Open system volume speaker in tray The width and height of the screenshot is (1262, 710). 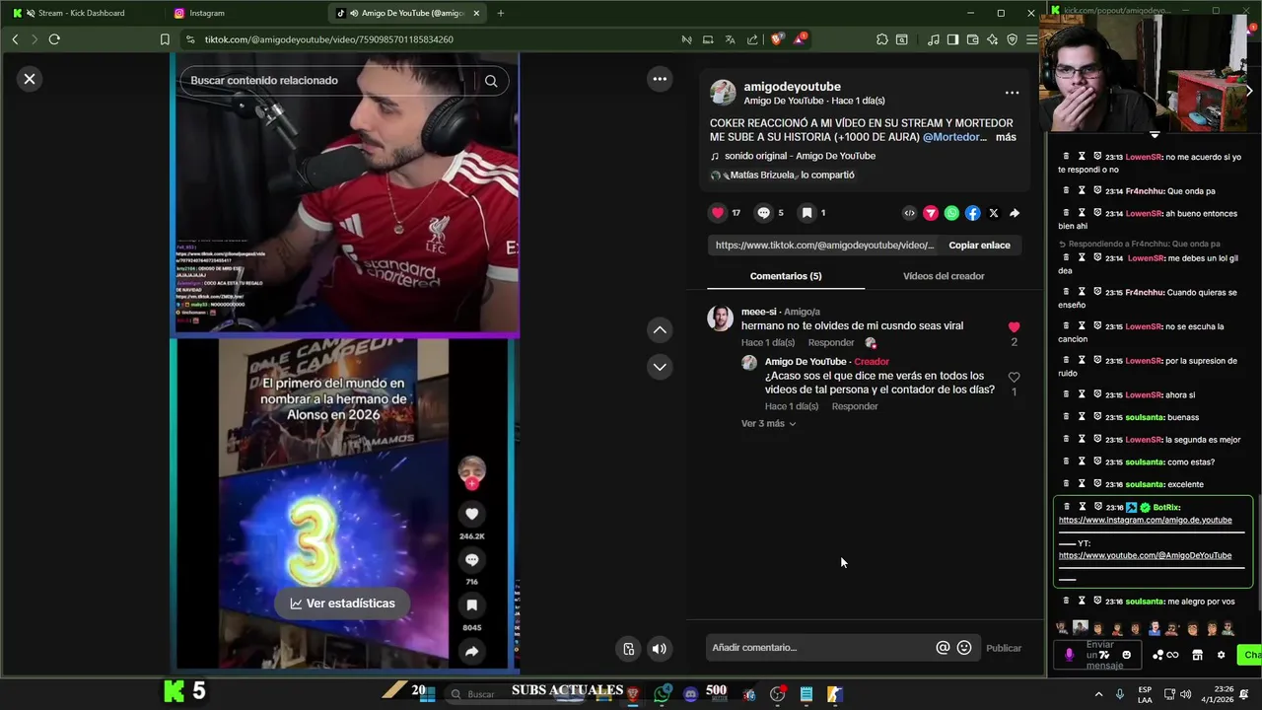pos(1185,694)
